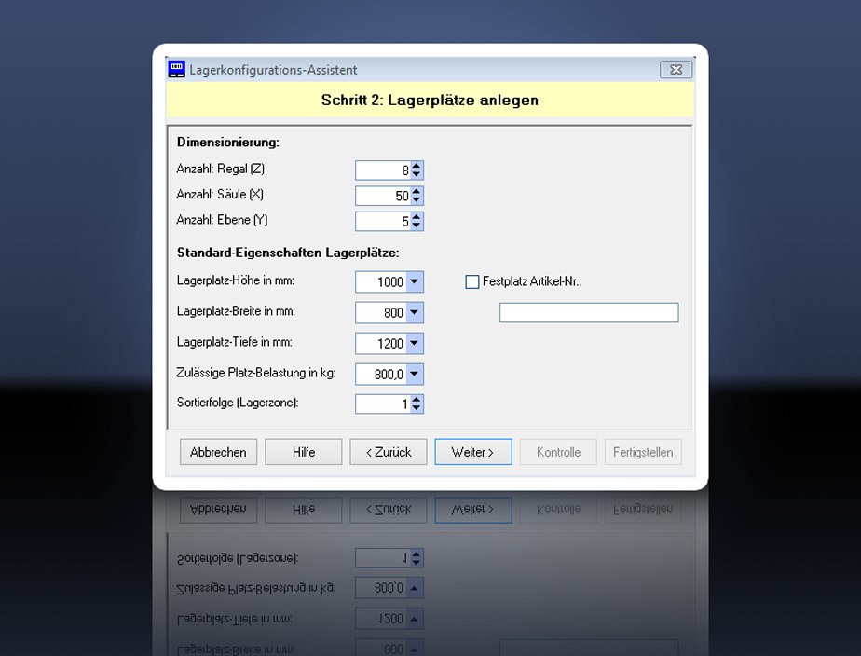
Task: Click the greyed Fertigstellen button
Action: point(643,452)
